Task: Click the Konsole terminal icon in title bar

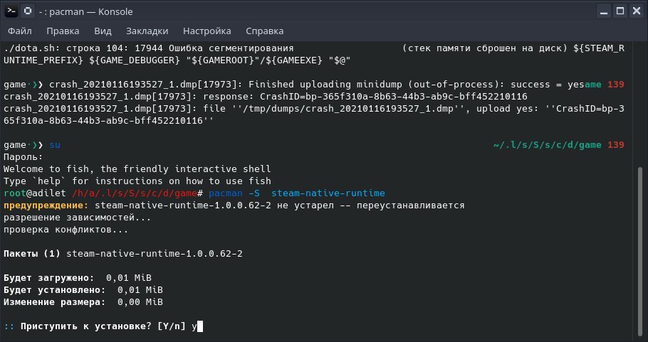Action: 11,11
